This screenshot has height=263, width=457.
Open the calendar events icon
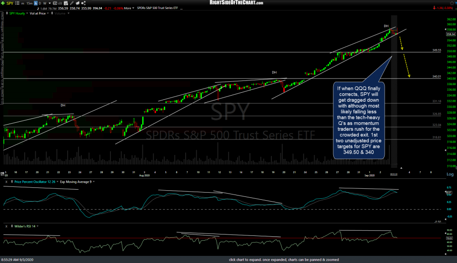66,3
